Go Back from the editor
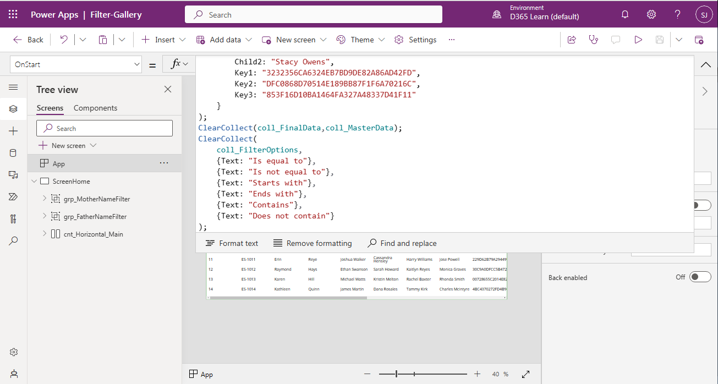This screenshot has height=384, width=718. [x=28, y=40]
